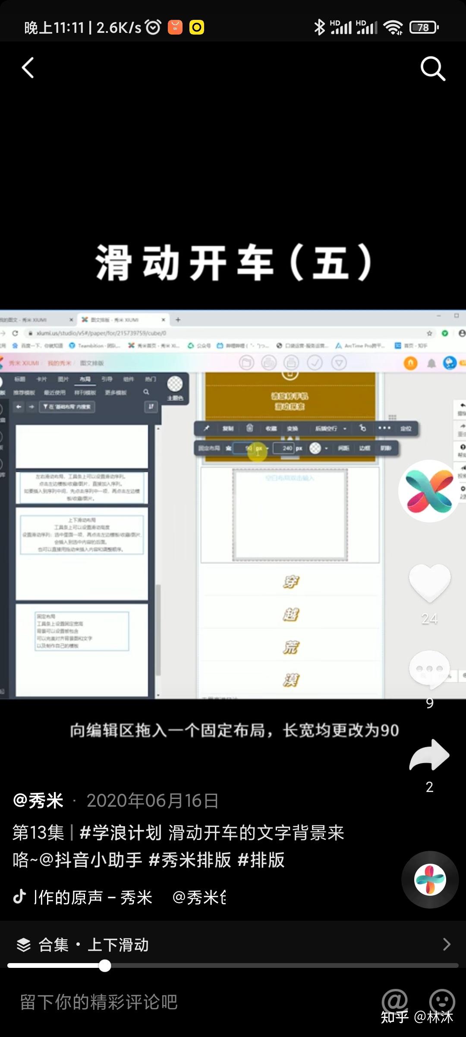In the video, select Xiumi's 组件 tab
Image resolution: width=466 pixels, height=1037 pixels.
click(129, 379)
